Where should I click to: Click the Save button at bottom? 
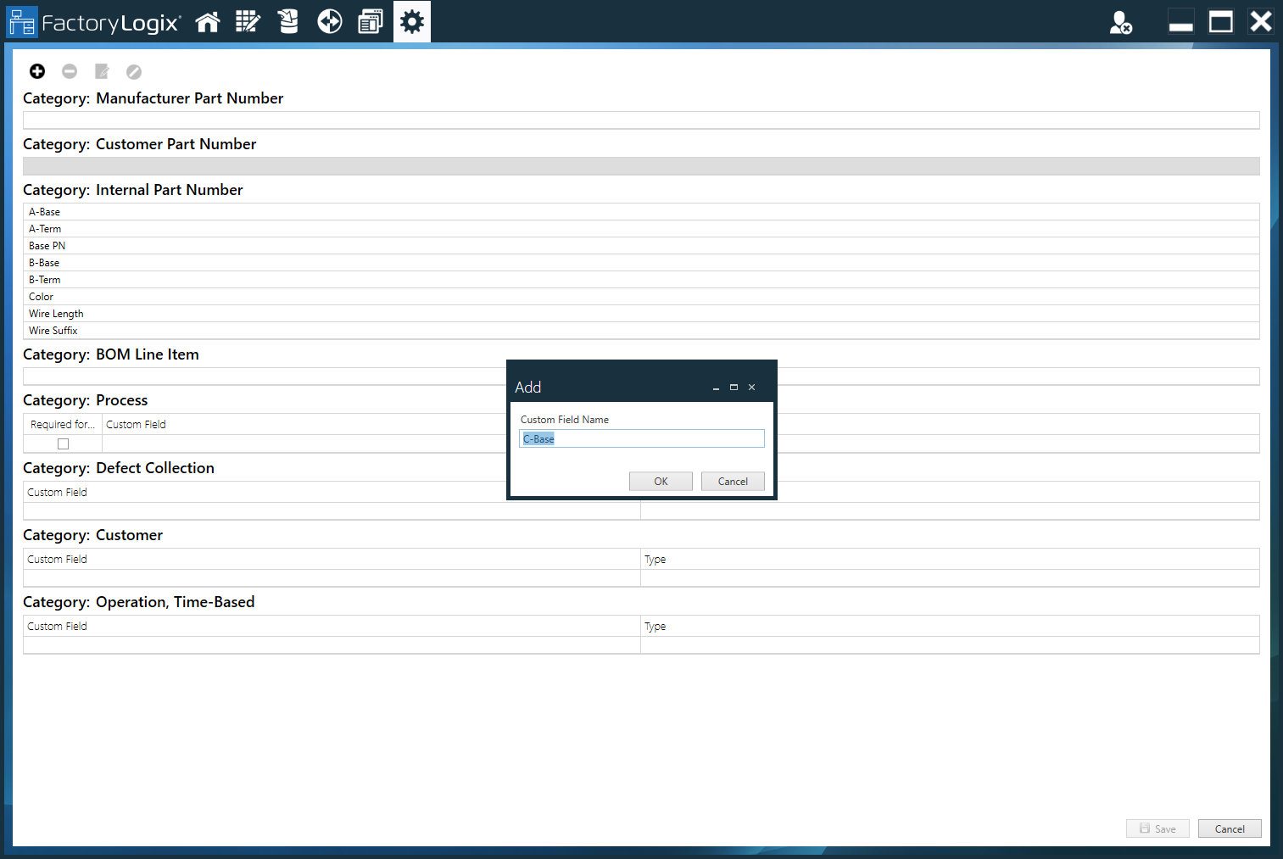[1157, 828]
